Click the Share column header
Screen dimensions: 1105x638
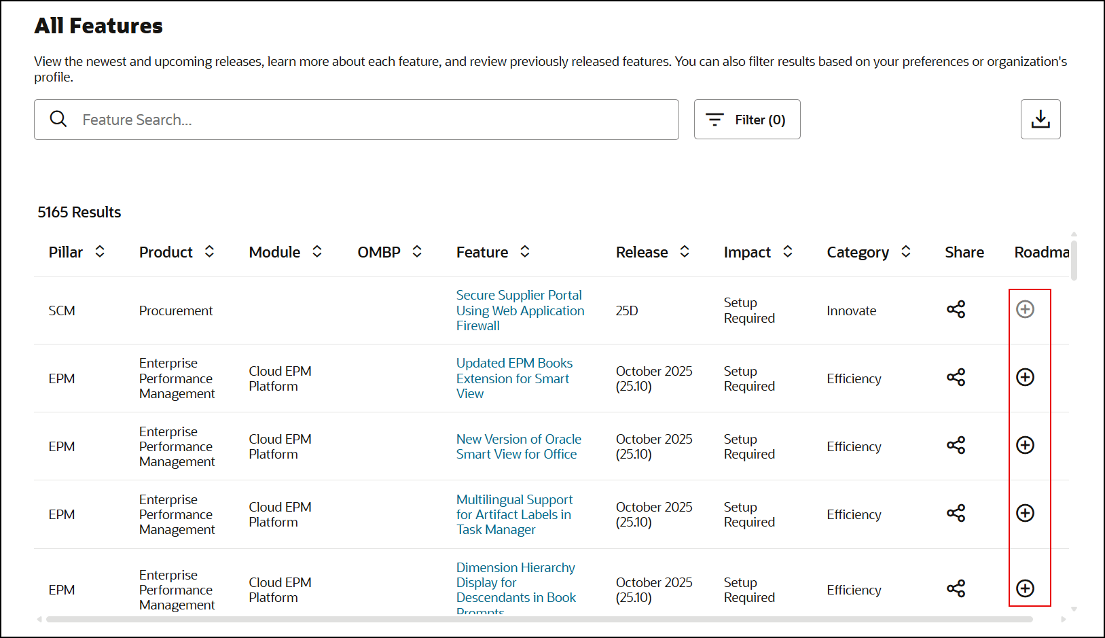[x=964, y=252]
